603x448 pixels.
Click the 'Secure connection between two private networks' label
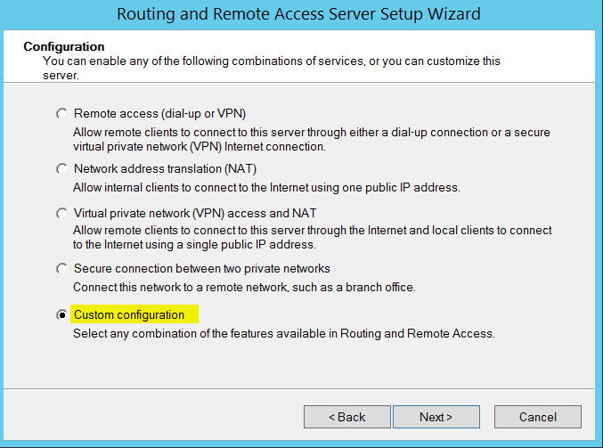pyautogui.click(x=202, y=269)
